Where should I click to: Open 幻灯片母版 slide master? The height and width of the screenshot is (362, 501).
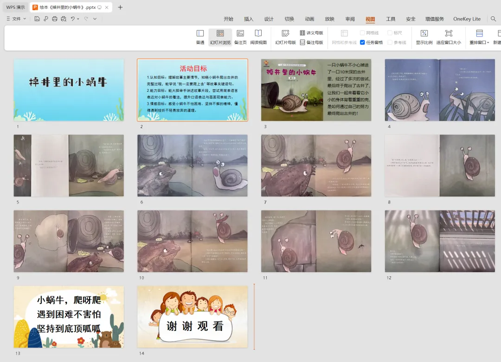(x=285, y=37)
